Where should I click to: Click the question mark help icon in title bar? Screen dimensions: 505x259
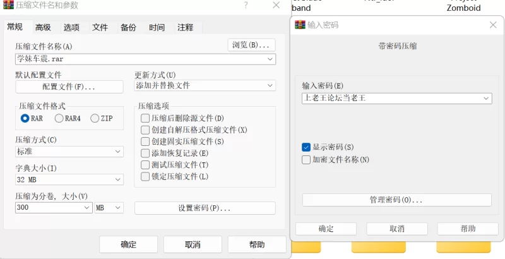pos(246,5)
